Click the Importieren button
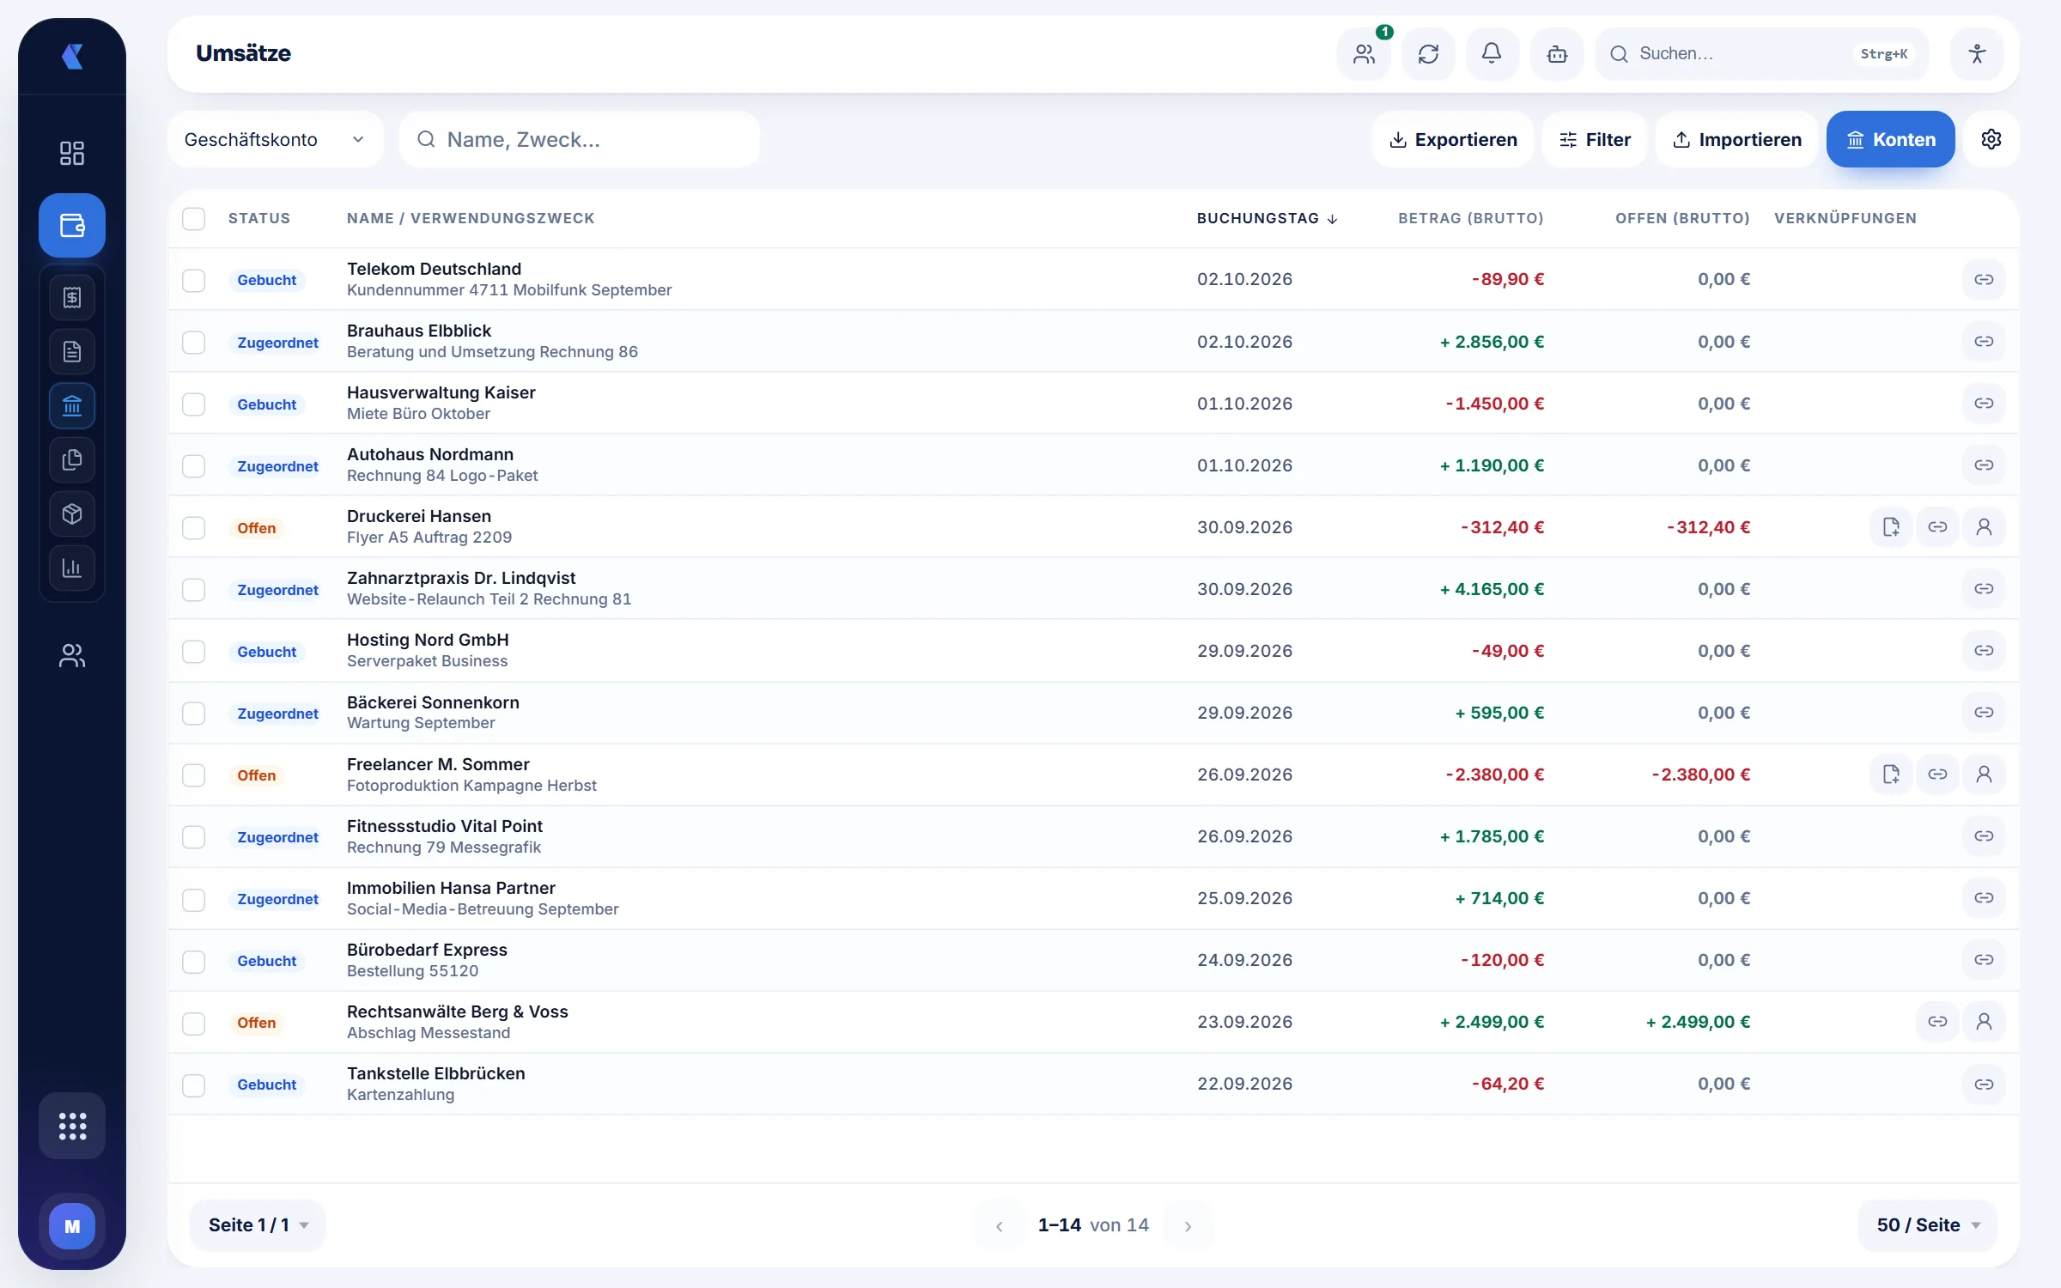This screenshot has height=1288, width=2061. tap(1736, 139)
